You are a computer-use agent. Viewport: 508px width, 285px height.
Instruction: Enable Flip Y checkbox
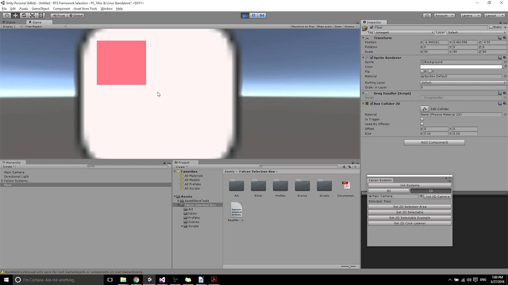[430, 72]
